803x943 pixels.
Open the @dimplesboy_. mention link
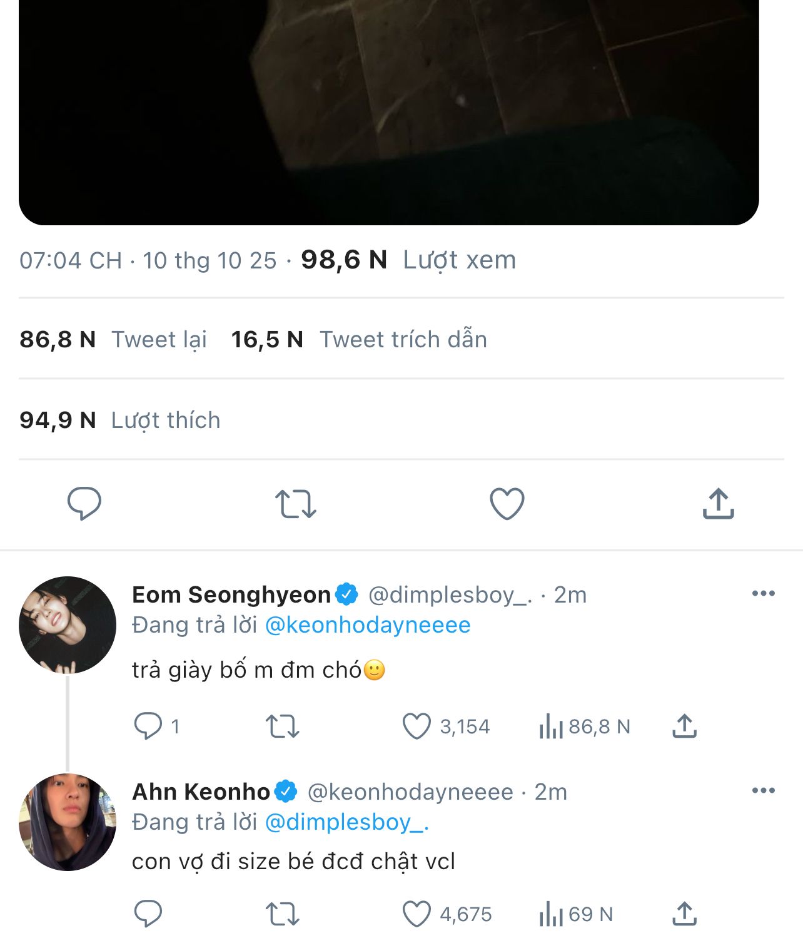[347, 822]
